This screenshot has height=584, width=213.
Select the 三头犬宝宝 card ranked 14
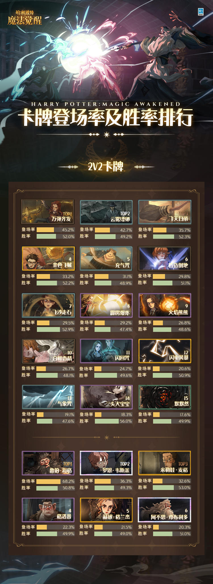coord(106,397)
